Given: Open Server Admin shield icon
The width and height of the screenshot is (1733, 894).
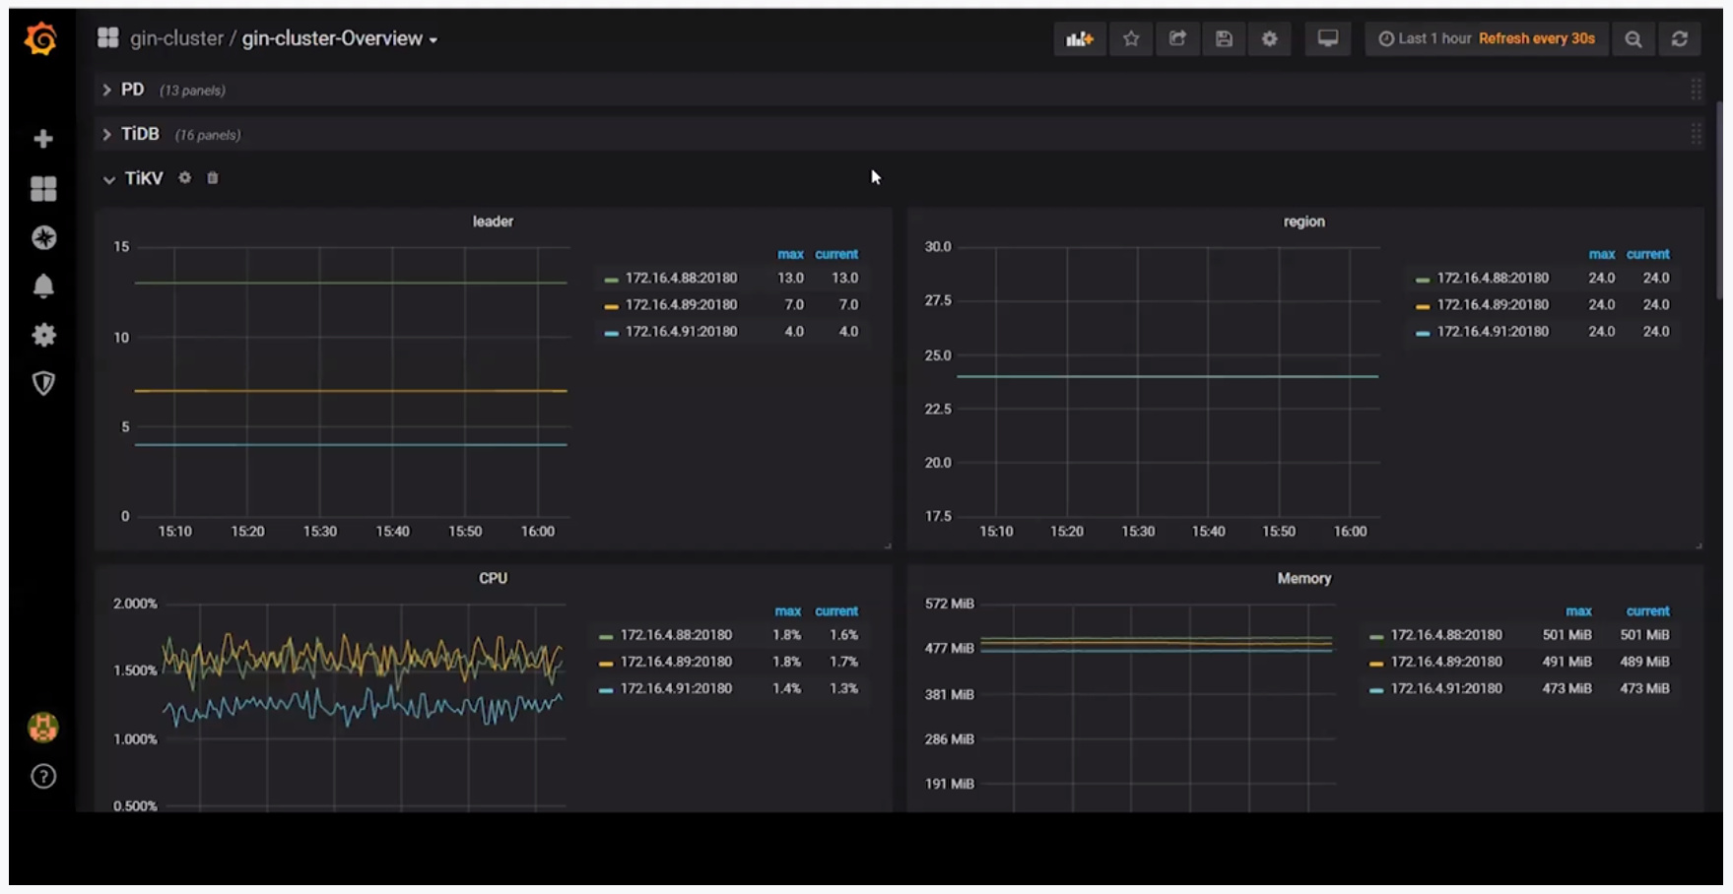Looking at the screenshot, I should point(43,383).
